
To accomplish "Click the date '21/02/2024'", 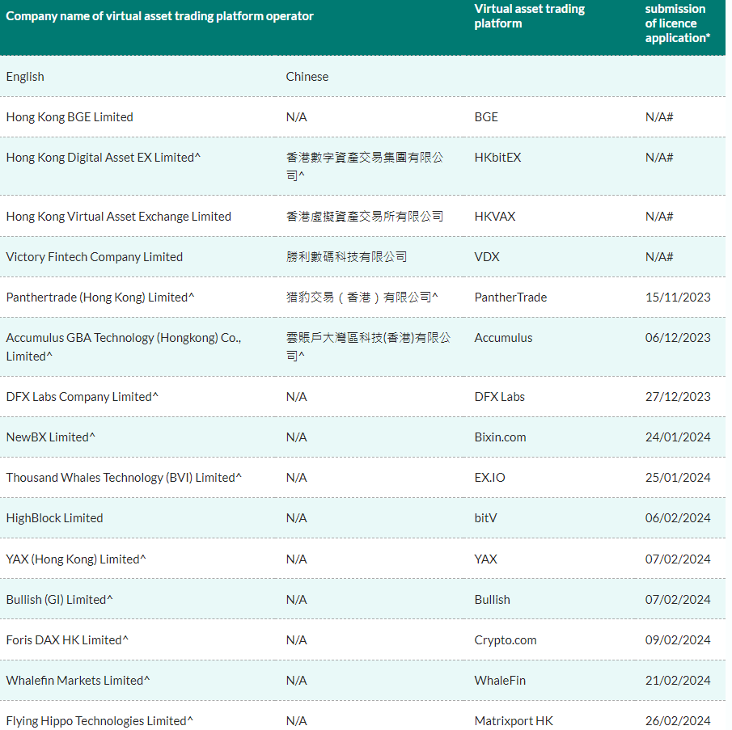I will (x=678, y=681).
